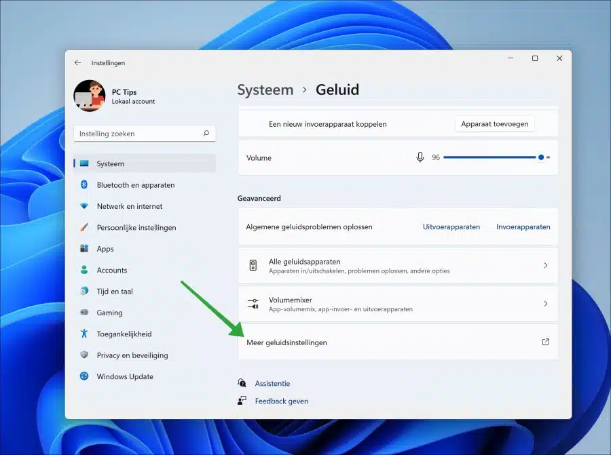Click the PC Tips profile avatar
This screenshot has width=611, height=455.
[89, 96]
